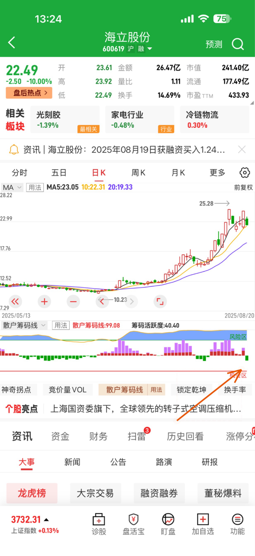Open 盯盘 monitoring icon
The width and height of the screenshot is (255, 556).
tap(168, 524)
